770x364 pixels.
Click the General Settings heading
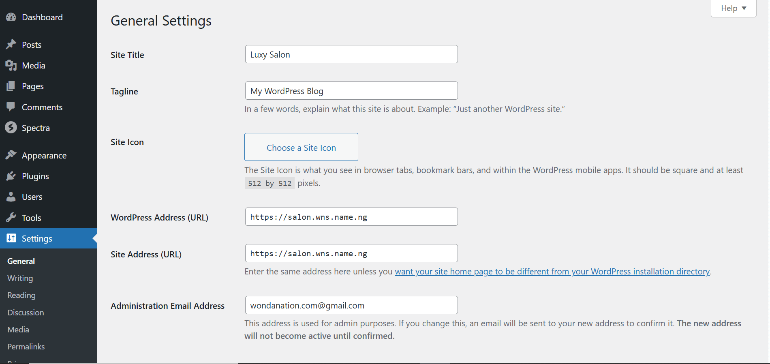click(161, 21)
